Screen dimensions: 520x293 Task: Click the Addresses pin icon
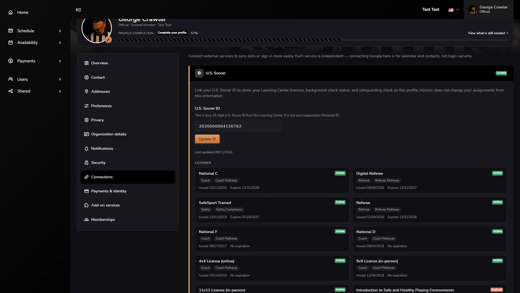(86, 91)
